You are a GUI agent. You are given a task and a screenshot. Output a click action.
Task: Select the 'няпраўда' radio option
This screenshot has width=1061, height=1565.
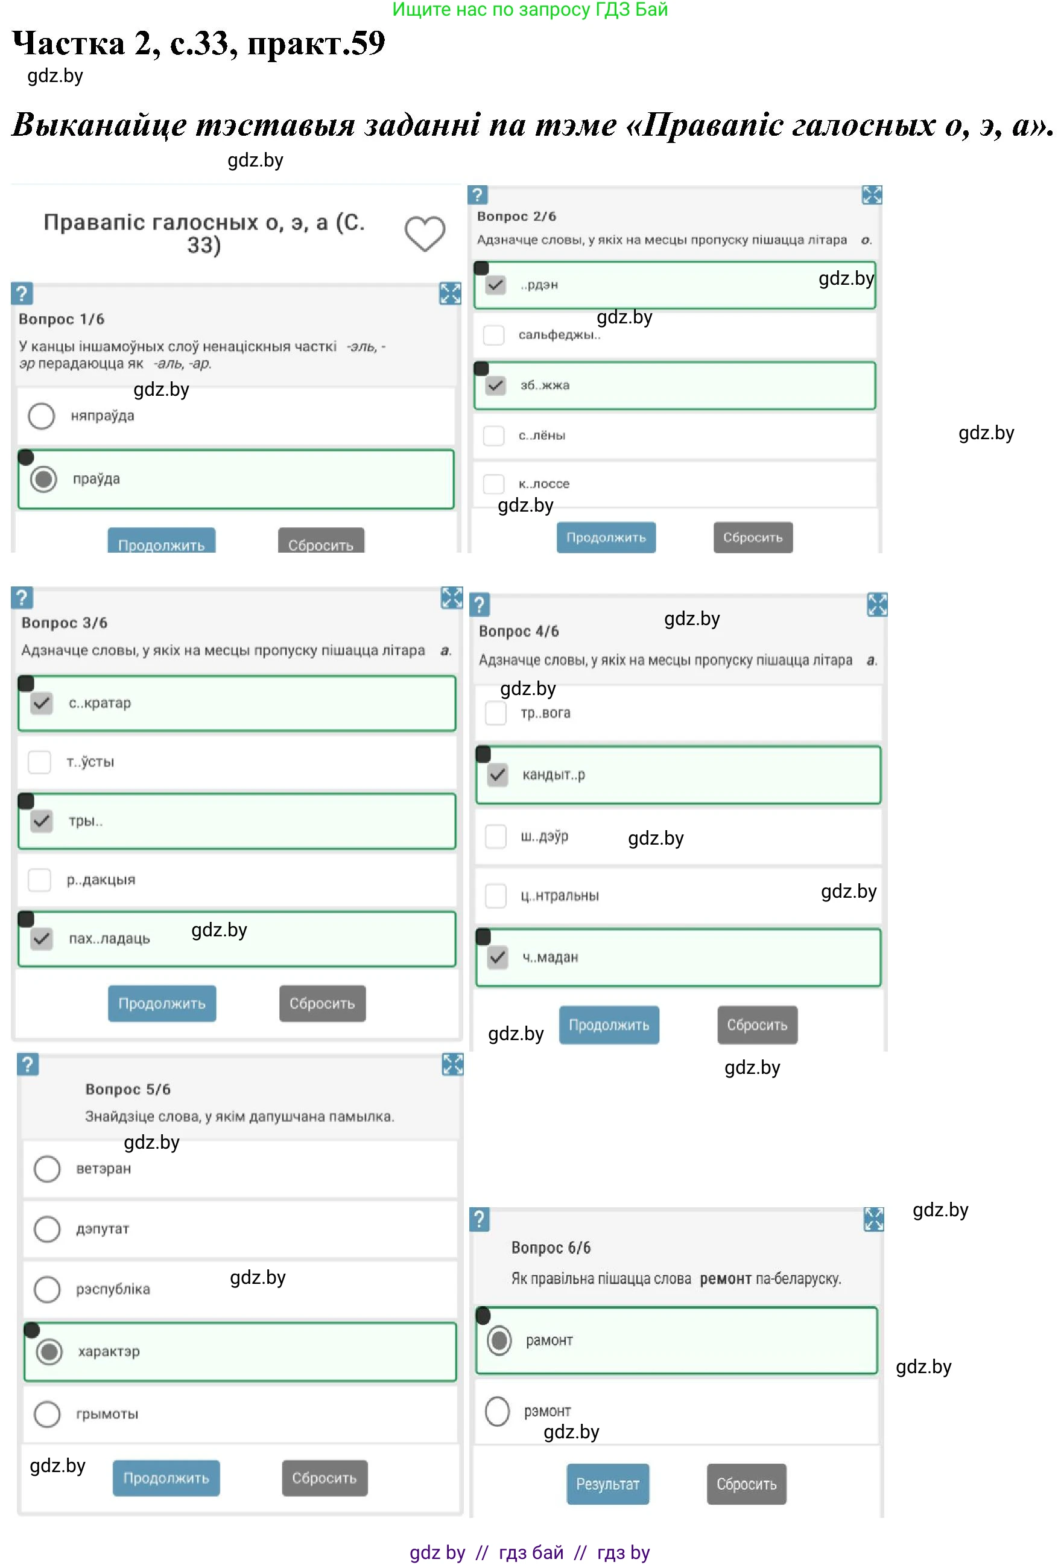click(x=42, y=416)
